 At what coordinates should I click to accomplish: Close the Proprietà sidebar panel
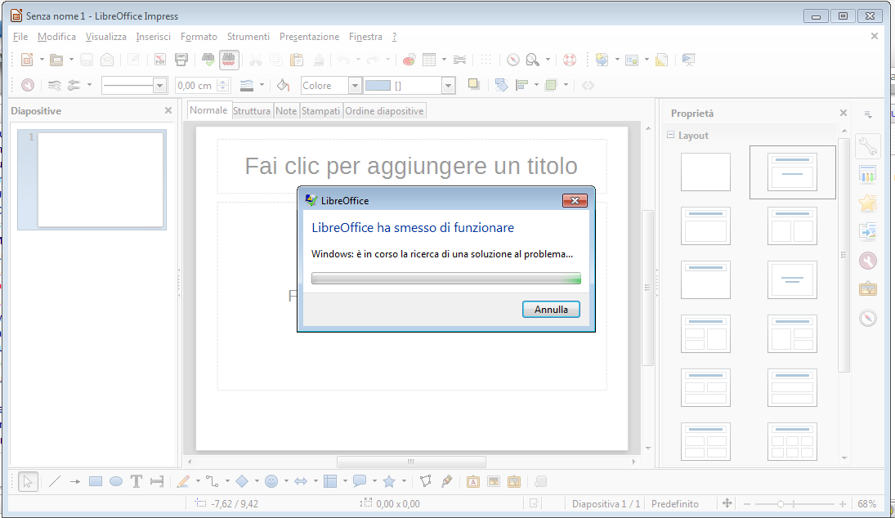(844, 113)
